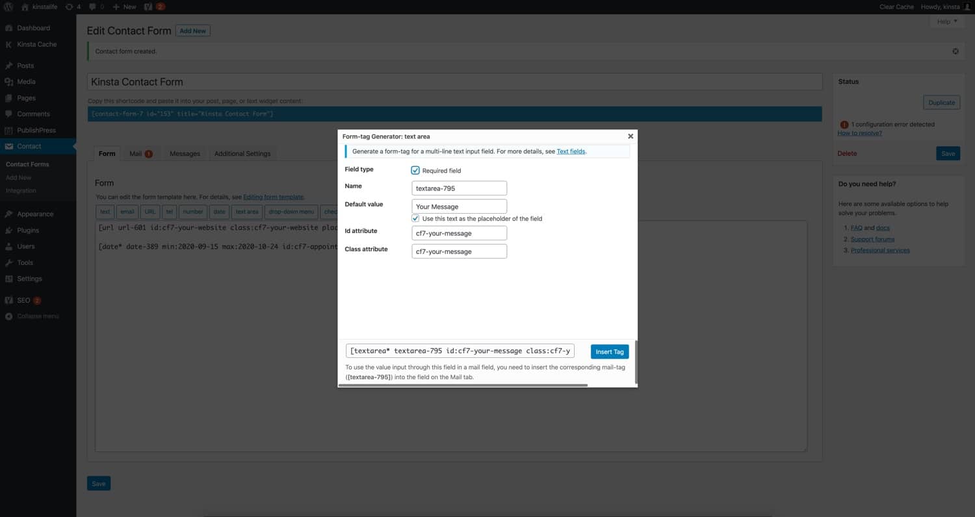The height and width of the screenshot is (517, 975).
Task: Follow the Editing form template link
Action: tap(274, 197)
